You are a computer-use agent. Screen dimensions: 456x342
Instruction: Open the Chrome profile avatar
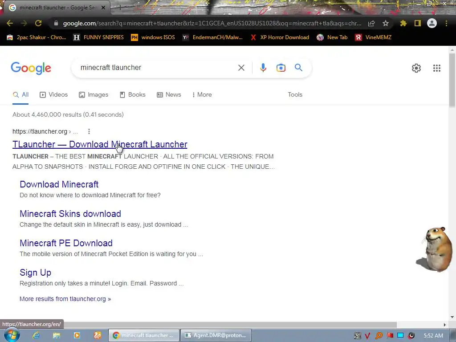[x=432, y=23]
